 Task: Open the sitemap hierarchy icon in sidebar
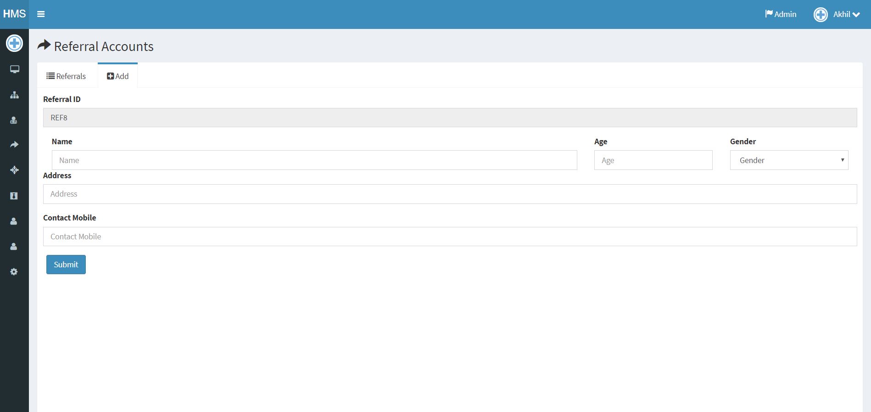(15, 95)
